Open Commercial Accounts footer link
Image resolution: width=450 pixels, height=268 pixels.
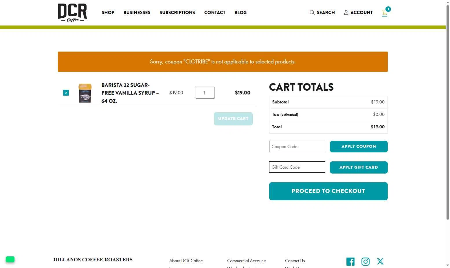[x=247, y=261]
